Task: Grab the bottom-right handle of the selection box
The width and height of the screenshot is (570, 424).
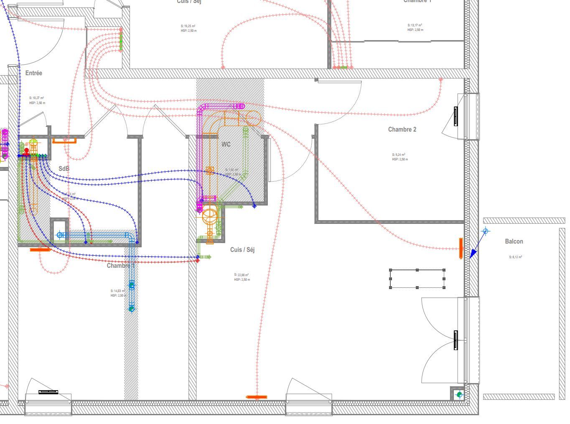Action: coord(444,287)
